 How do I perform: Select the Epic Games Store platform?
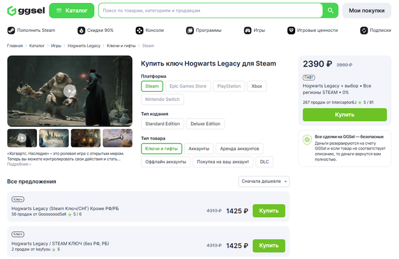(x=188, y=86)
